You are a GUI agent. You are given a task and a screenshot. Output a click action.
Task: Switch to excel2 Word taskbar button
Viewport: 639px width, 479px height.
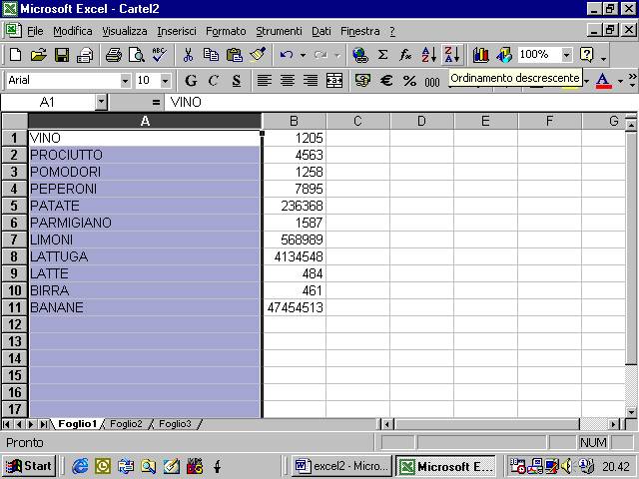coord(341,466)
